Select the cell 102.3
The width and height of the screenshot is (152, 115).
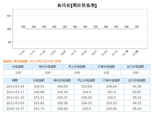[x=111, y=98]
